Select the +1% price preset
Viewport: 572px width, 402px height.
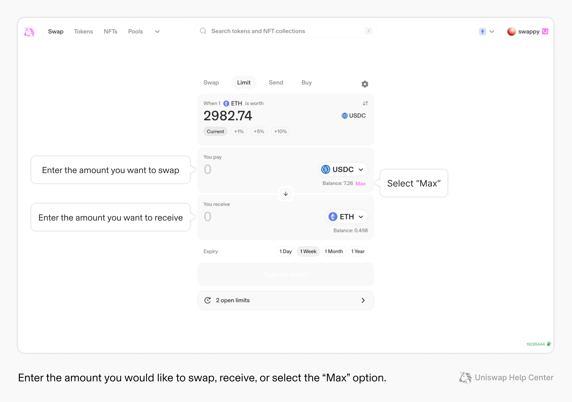pos(239,131)
